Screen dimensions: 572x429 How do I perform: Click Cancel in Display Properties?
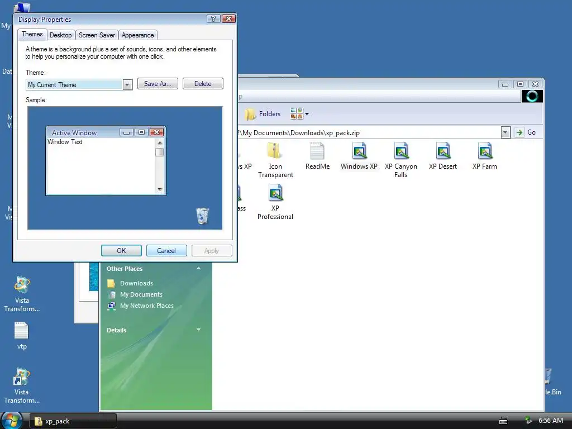pyautogui.click(x=166, y=251)
